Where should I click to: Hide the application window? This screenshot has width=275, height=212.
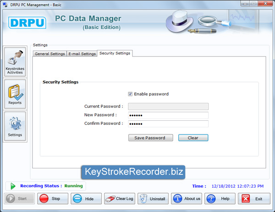[x=86, y=199]
